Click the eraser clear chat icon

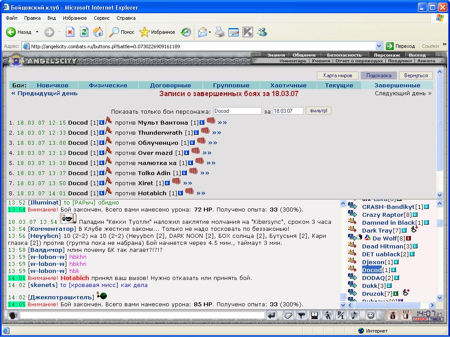click(288, 315)
